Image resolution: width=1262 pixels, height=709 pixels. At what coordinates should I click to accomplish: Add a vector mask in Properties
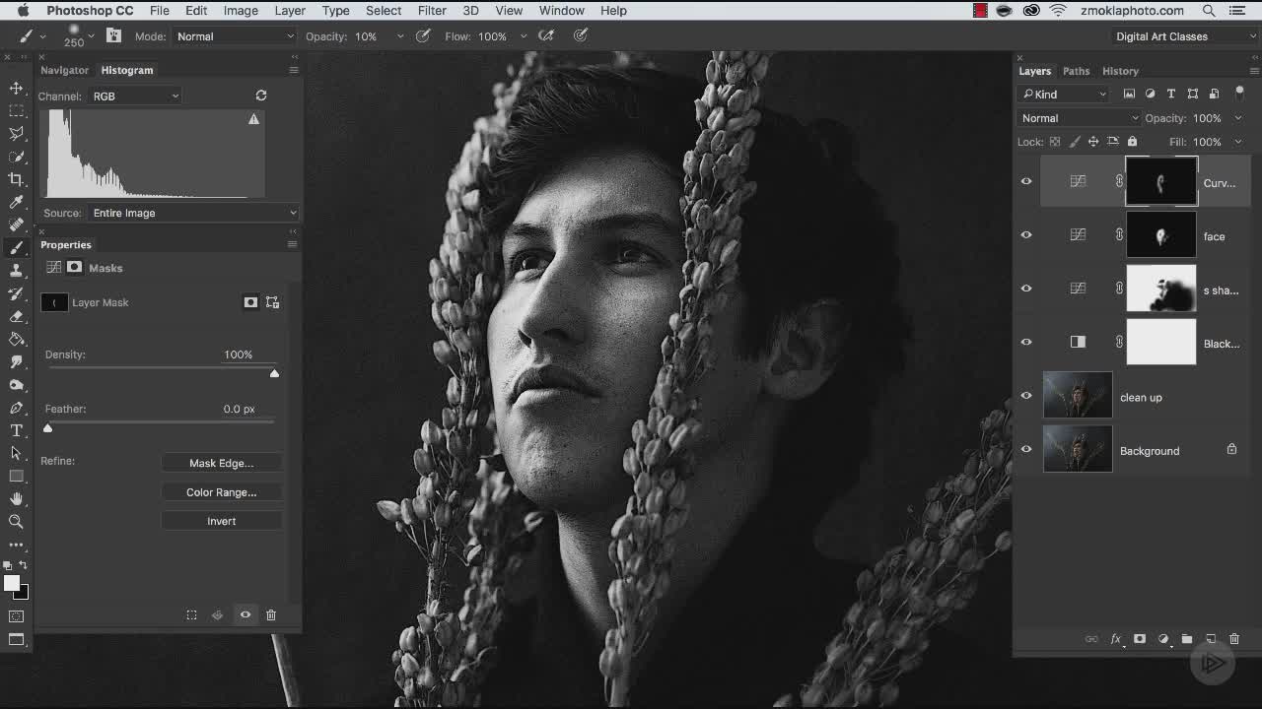pos(273,302)
